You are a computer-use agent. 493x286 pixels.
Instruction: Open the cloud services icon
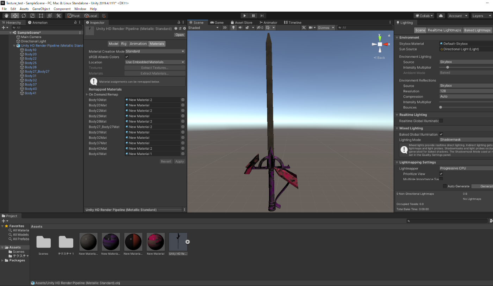(x=441, y=16)
